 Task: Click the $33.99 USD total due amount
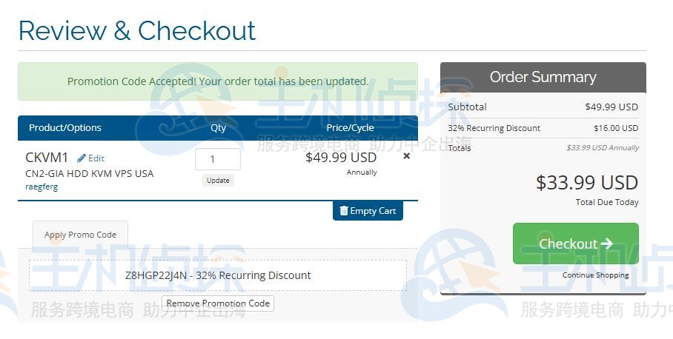pyautogui.click(x=586, y=182)
